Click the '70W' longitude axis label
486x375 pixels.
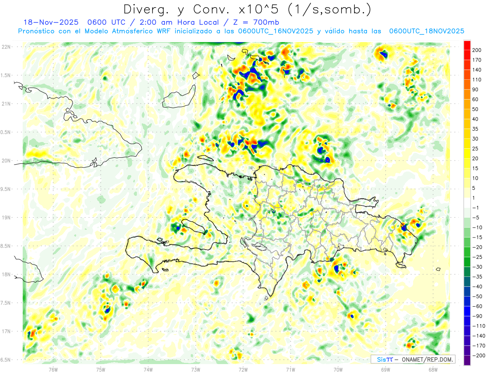point(338,369)
